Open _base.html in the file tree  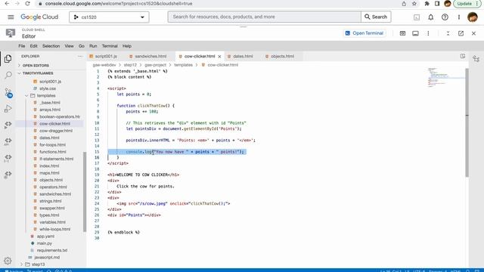(x=49, y=103)
